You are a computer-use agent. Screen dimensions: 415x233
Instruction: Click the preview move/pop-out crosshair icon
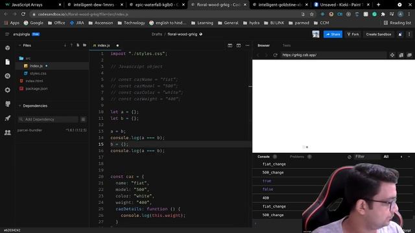tap(392, 55)
